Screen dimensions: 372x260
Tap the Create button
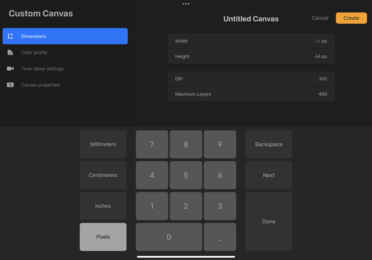click(x=351, y=18)
